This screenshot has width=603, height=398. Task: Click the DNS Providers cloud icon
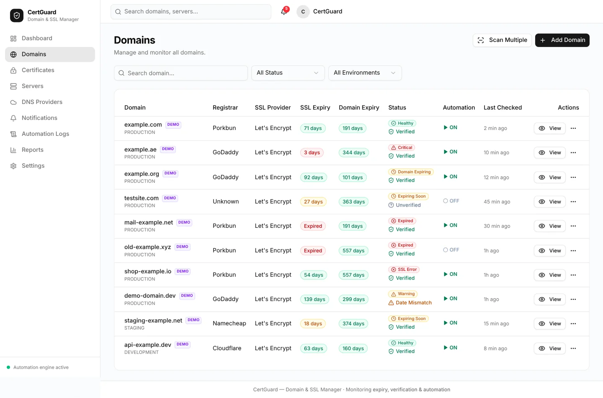coord(13,102)
